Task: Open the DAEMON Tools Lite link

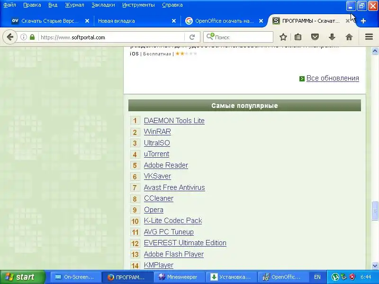Action: coord(174,121)
